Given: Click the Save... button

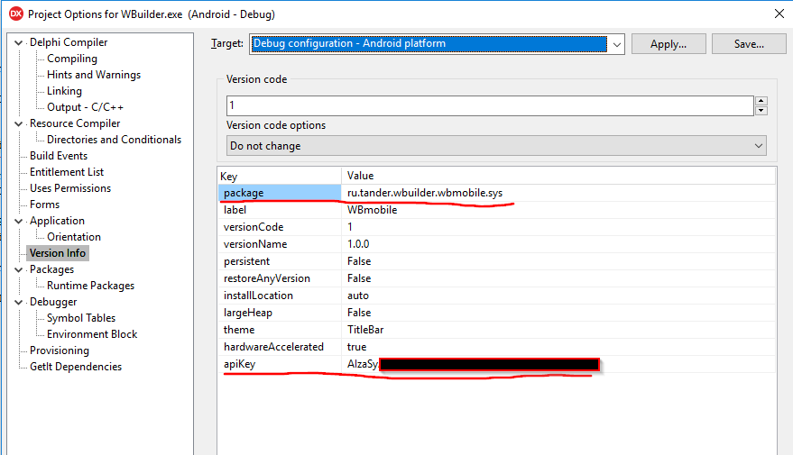Looking at the screenshot, I should click(749, 44).
